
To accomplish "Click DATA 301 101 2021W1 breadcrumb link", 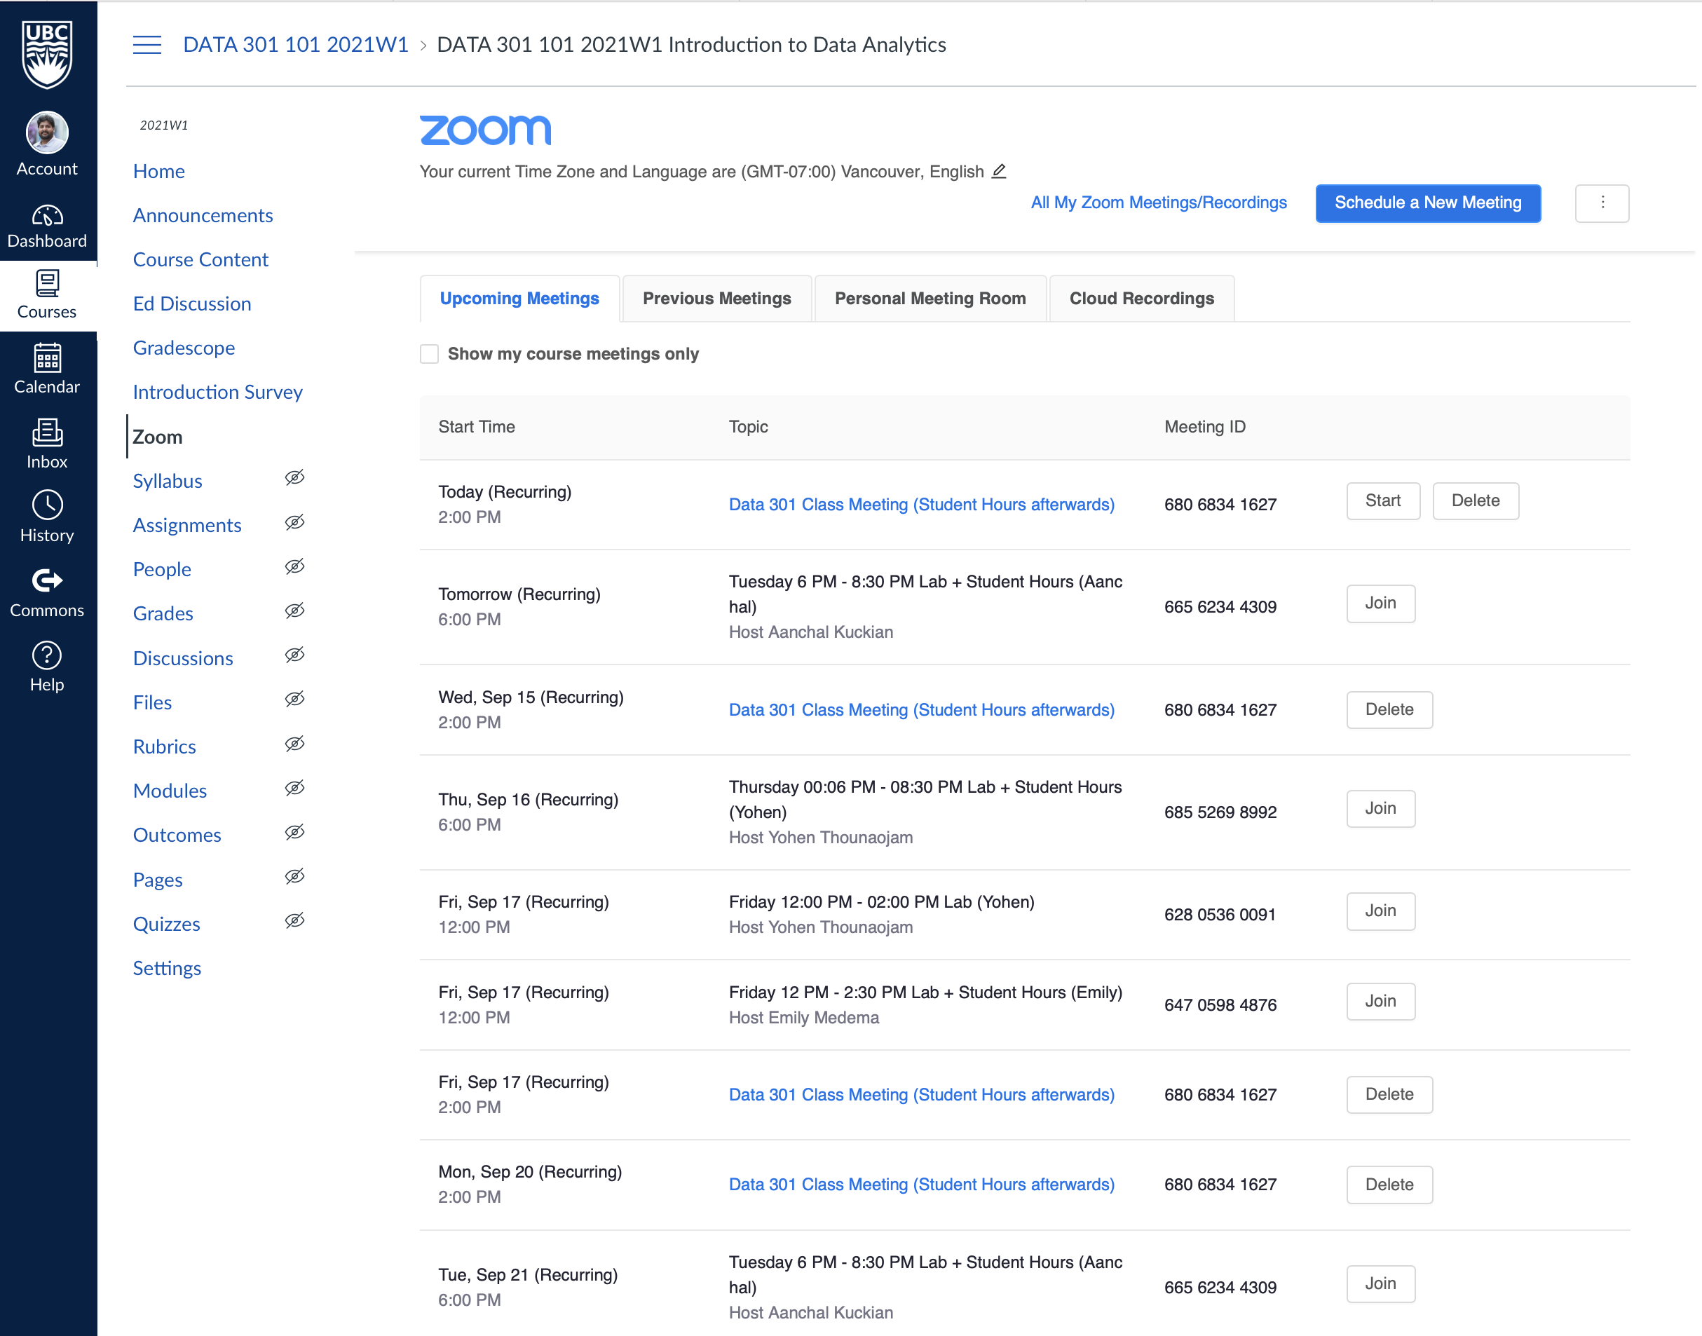I will (x=296, y=45).
